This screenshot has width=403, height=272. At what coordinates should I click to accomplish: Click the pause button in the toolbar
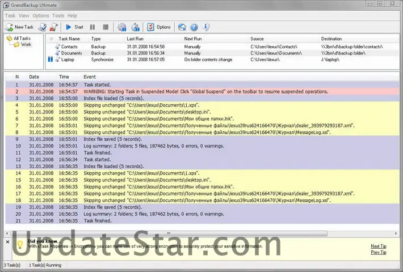coord(93,27)
